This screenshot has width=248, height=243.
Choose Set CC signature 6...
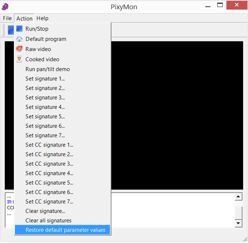click(62, 192)
